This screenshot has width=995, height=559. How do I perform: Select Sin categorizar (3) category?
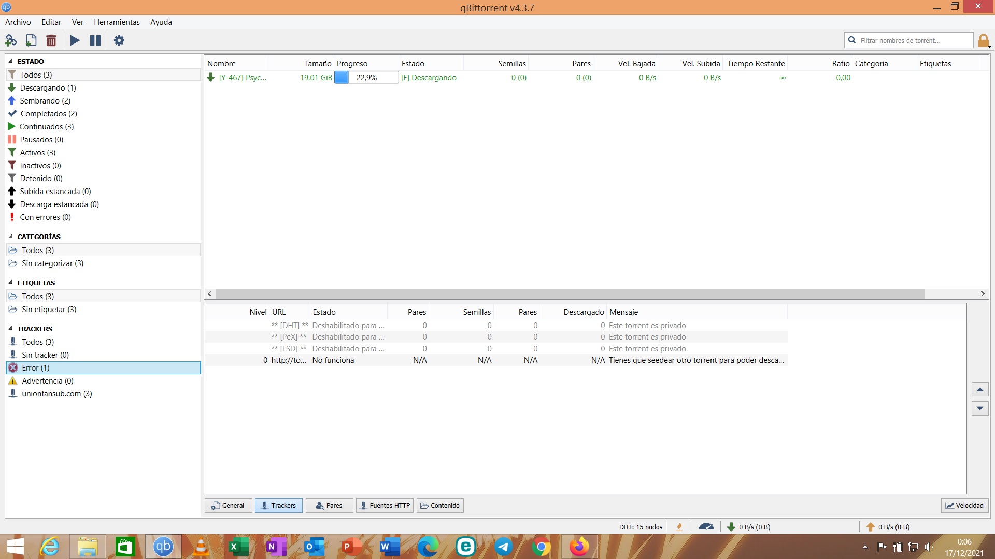tap(103, 263)
